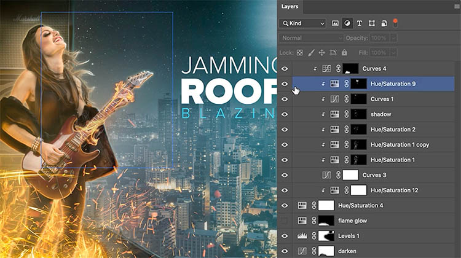Lock artboard nesting icon

point(333,53)
